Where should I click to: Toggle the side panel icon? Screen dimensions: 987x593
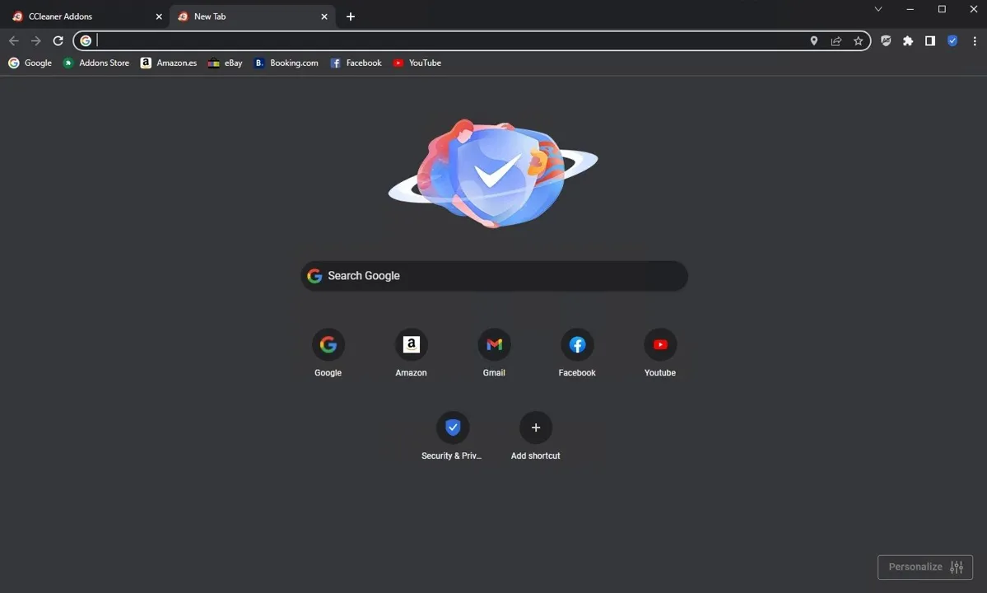(x=929, y=41)
